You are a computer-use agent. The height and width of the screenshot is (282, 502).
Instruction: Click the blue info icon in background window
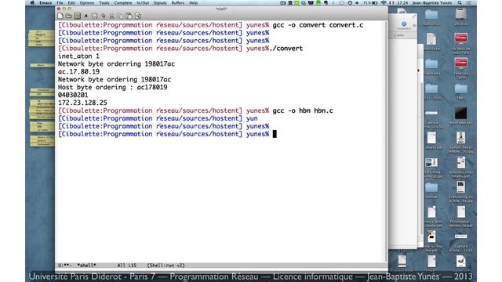[404, 23]
